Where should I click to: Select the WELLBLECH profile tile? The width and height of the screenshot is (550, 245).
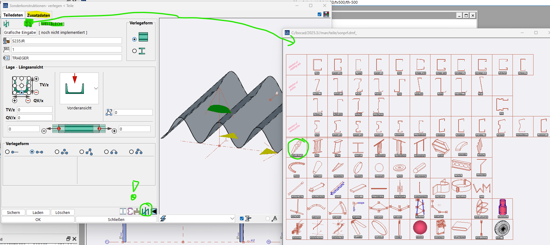297,148
